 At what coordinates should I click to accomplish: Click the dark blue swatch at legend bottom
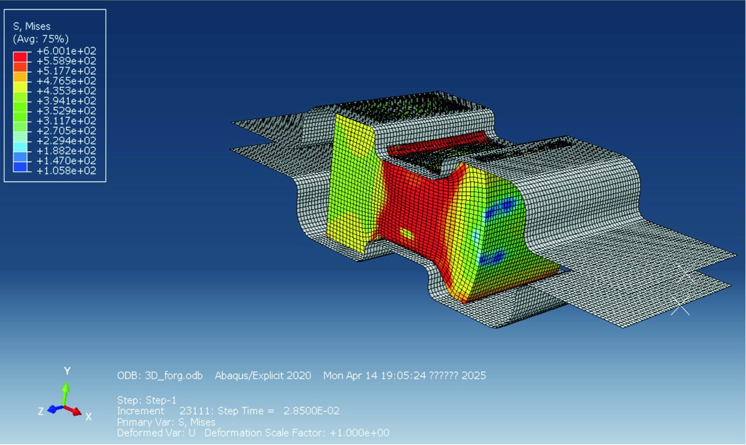[x=20, y=167]
